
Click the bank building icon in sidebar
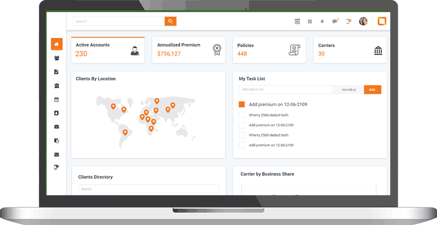click(x=57, y=86)
